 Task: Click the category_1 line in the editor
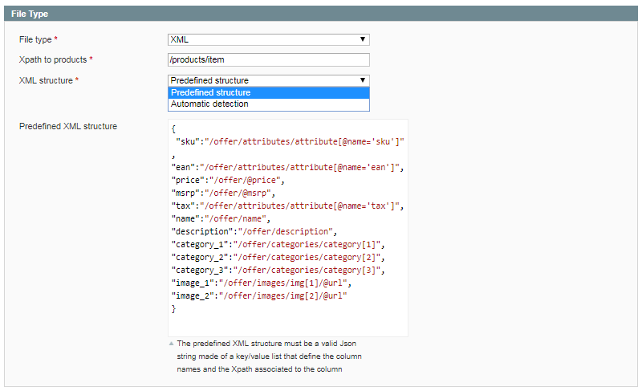tap(278, 244)
